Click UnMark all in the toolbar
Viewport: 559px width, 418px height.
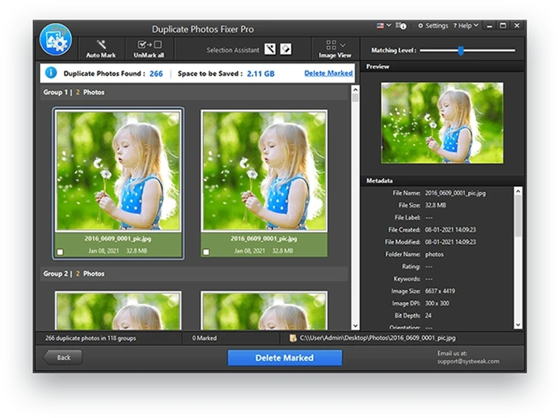click(149, 49)
